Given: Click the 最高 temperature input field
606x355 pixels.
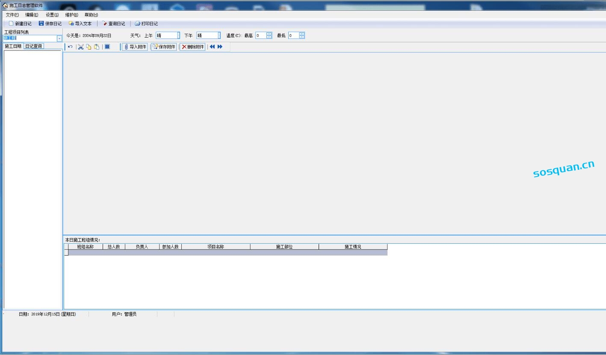Looking at the screenshot, I should point(260,35).
